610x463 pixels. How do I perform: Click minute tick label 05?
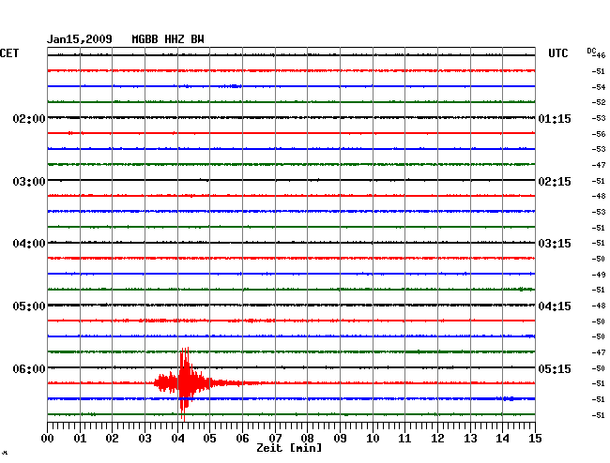(209, 438)
